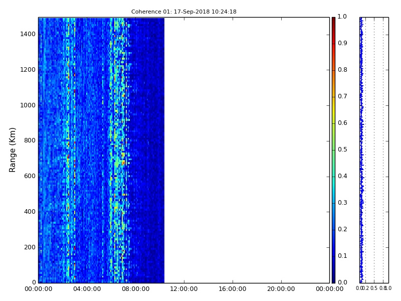The image size is (401, 301).
Task: Click the 1200 range tick label
Action: point(28,70)
